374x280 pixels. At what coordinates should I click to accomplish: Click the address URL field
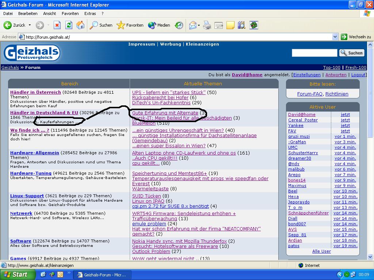tap(178, 37)
